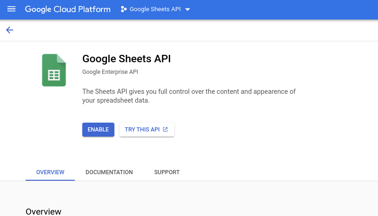The height and width of the screenshot is (216, 378).
Task: Click the Overview section heading
Action: coord(43,211)
